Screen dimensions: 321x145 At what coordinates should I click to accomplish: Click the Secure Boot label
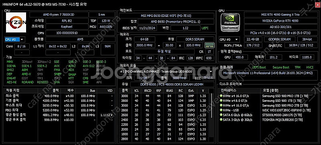click(280, 67)
